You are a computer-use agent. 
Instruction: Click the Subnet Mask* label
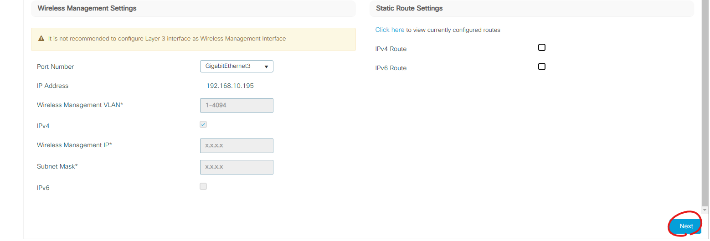[x=57, y=166]
